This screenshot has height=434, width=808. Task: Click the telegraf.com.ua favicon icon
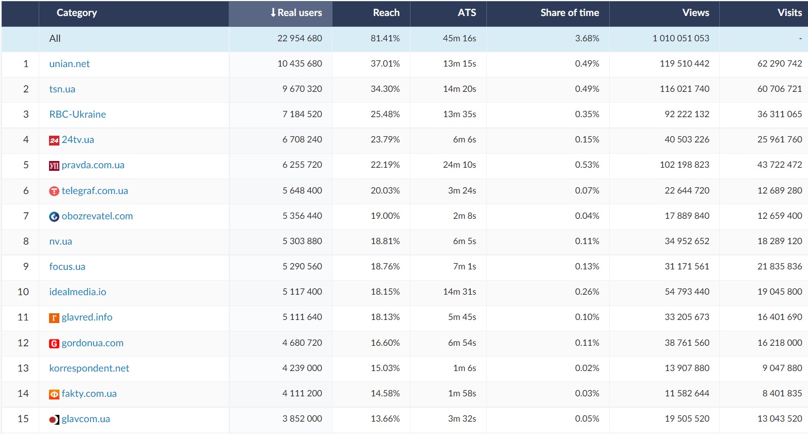click(54, 191)
